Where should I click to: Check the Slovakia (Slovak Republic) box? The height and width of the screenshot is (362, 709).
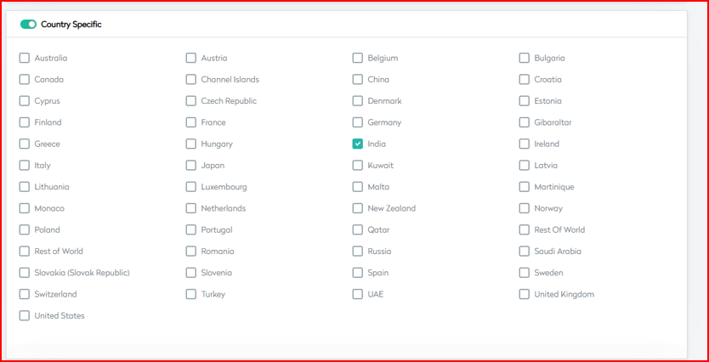click(25, 273)
